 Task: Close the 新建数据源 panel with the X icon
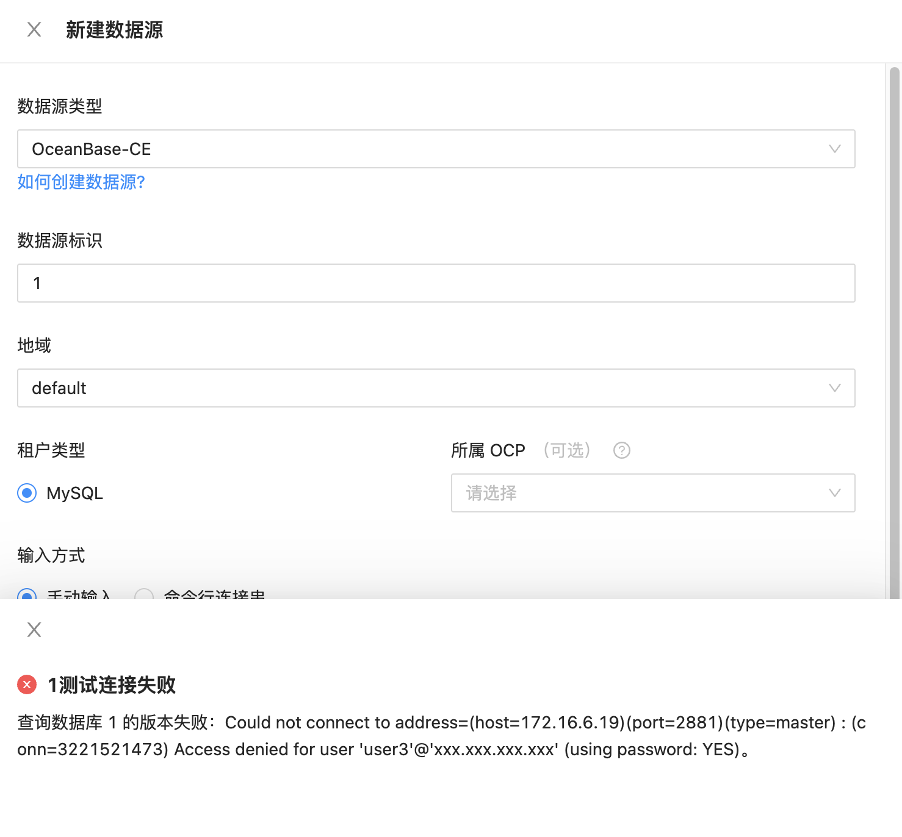coord(34,29)
